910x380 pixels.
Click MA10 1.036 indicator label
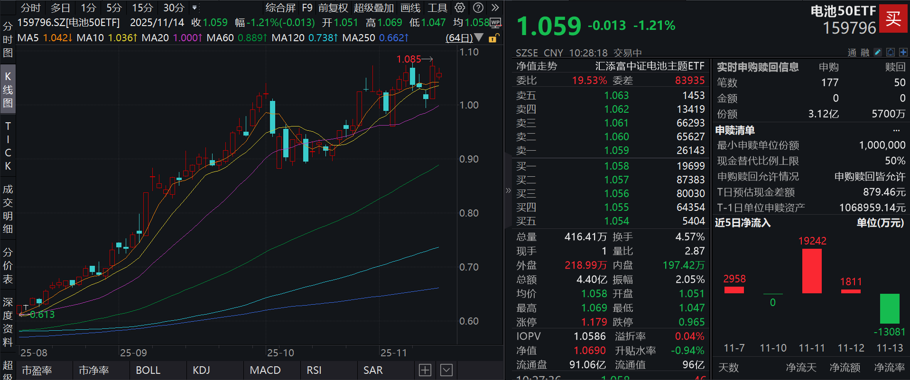pyautogui.click(x=107, y=37)
